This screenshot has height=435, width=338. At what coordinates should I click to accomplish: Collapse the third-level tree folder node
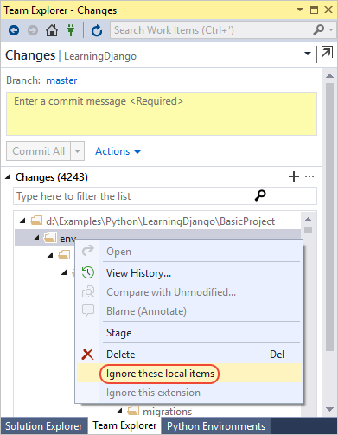[x=64, y=272]
